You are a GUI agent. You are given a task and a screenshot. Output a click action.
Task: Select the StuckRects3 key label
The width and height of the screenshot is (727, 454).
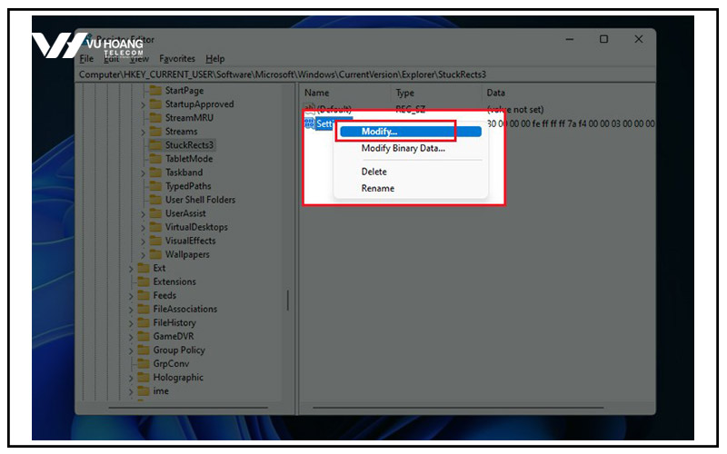pyautogui.click(x=189, y=145)
